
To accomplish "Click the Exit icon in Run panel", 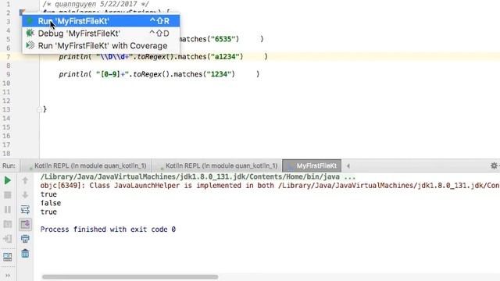I will click(8, 239).
